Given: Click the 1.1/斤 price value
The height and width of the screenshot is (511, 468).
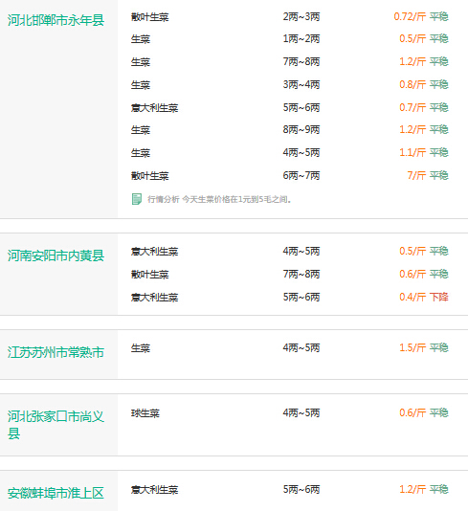Looking at the screenshot, I should point(412,152).
